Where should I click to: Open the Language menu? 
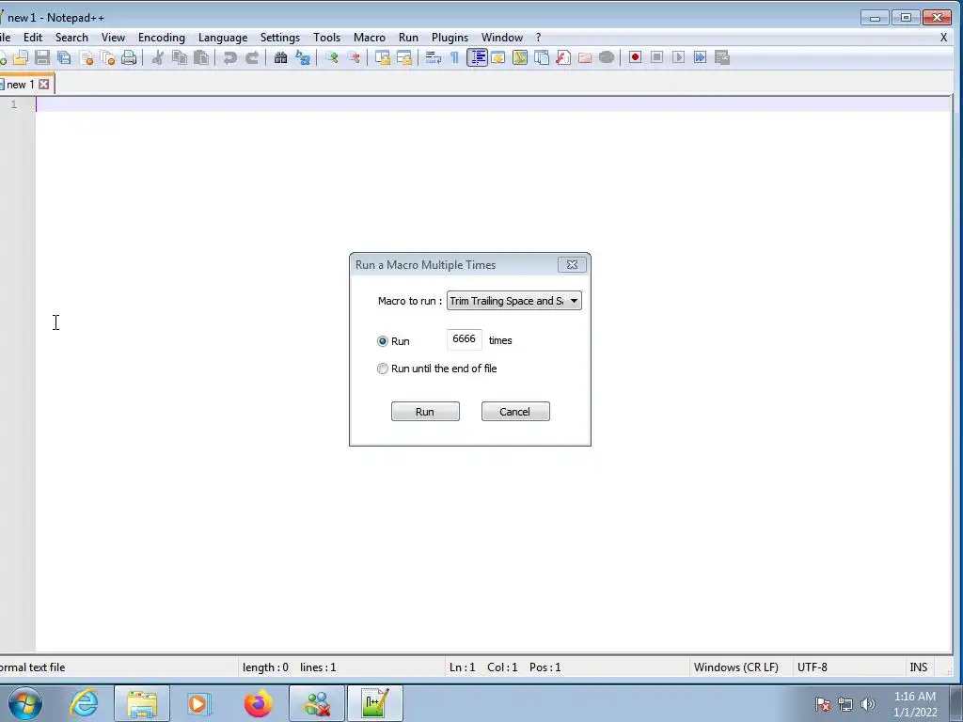[x=223, y=38]
